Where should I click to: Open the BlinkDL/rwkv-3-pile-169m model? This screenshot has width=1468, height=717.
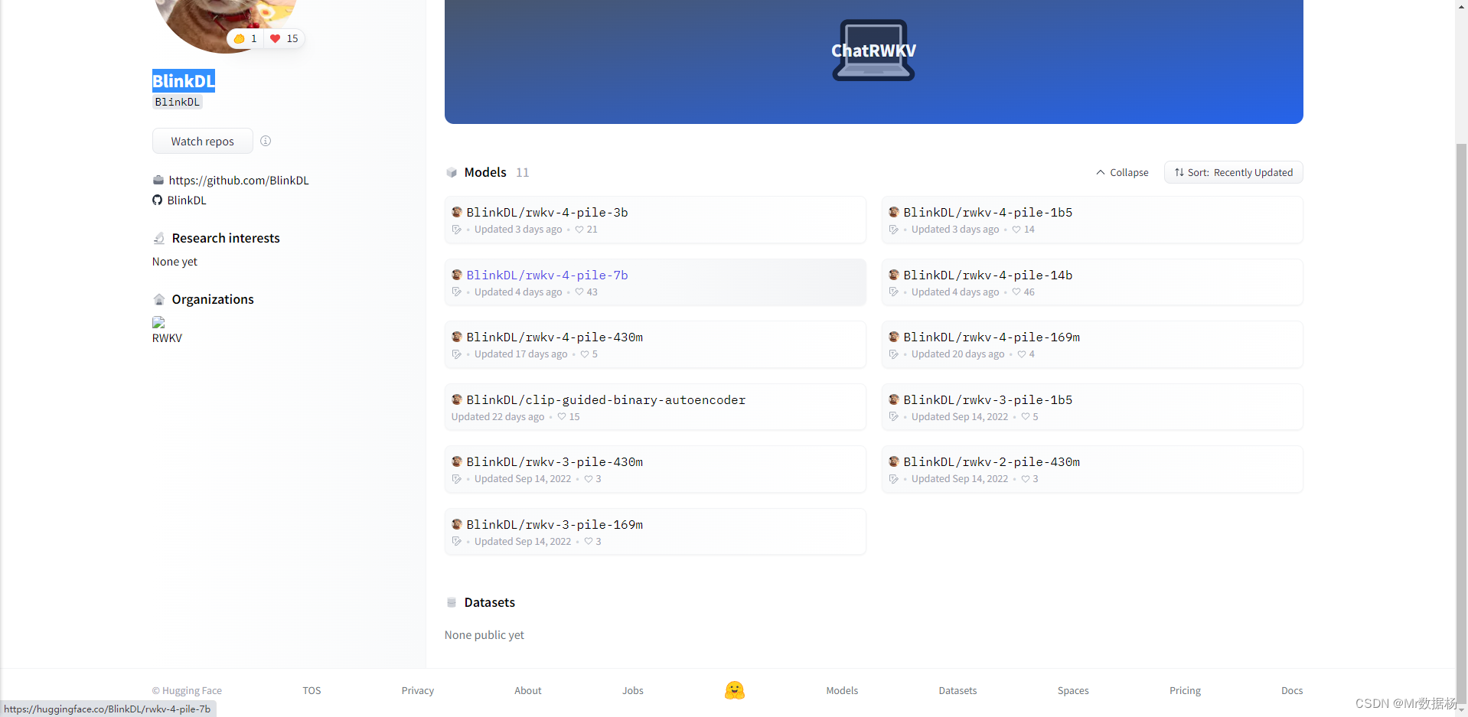point(655,532)
